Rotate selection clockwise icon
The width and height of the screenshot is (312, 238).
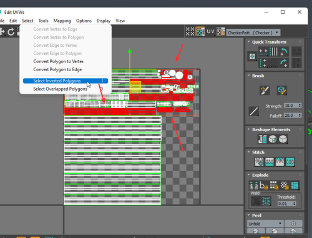point(284,62)
